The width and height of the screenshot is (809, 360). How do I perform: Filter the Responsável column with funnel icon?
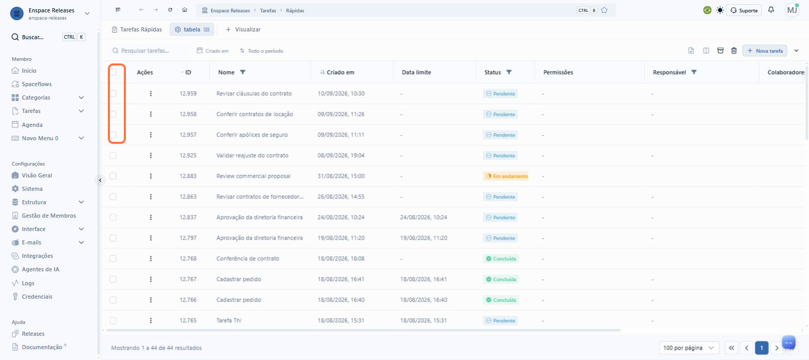pos(694,72)
